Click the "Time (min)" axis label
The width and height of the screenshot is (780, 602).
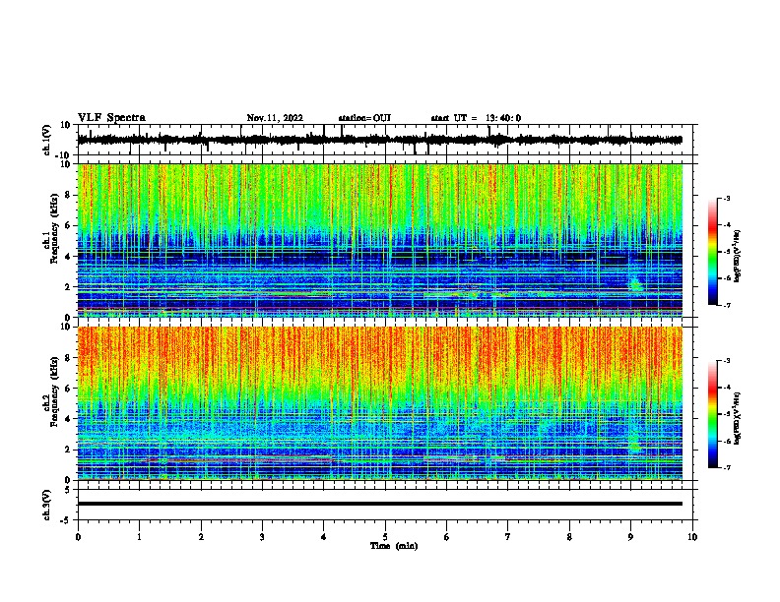tap(394, 546)
